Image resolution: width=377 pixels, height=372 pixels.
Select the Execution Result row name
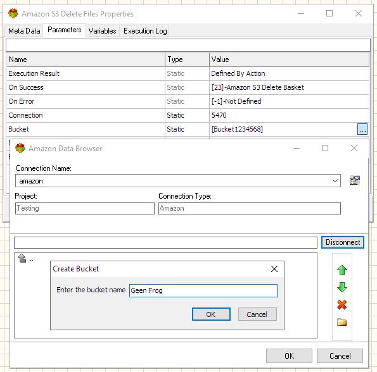point(34,73)
